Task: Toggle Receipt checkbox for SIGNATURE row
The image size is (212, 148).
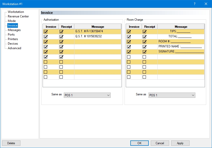Action: [144, 52]
